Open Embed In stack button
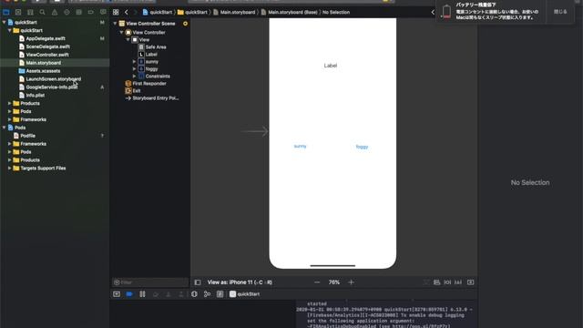The width and height of the screenshot is (583, 328). point(470,282)
